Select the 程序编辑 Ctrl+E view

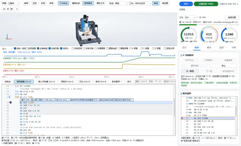click(x=24, y=82)
